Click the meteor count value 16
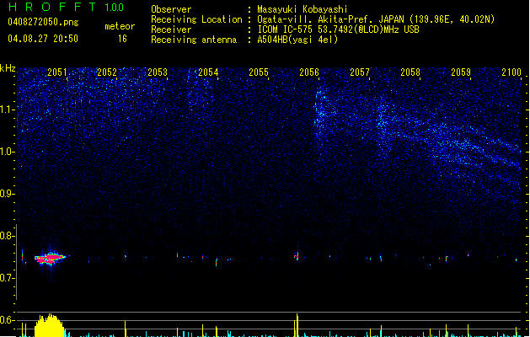 coord(122,39)
